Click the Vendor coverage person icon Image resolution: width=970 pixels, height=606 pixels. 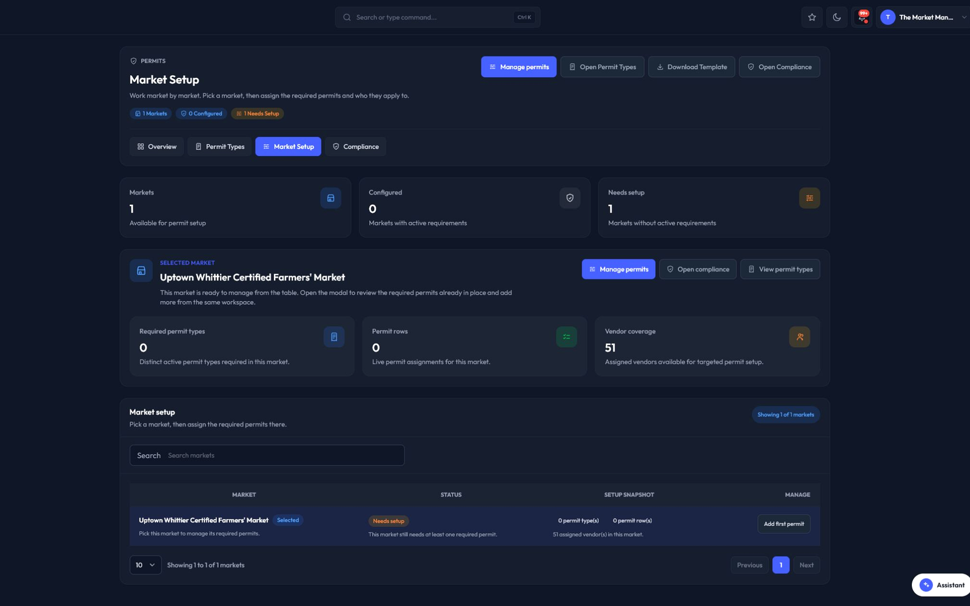[800, 337]
